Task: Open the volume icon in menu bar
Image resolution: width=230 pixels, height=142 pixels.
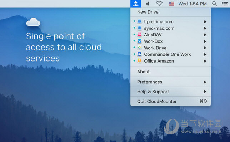Action: 147,4
